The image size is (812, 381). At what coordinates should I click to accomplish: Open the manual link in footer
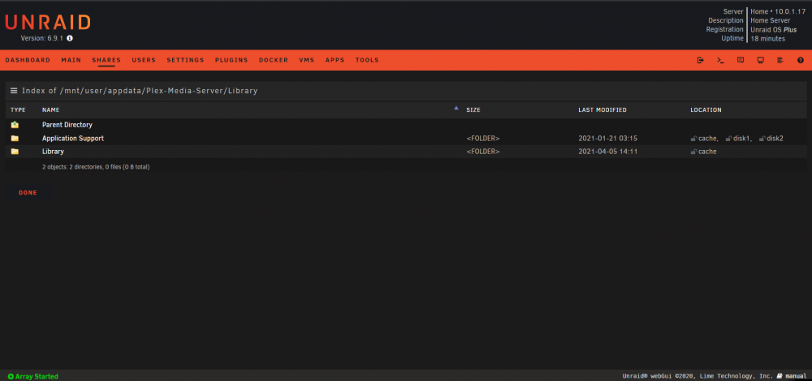coord(796,376)
